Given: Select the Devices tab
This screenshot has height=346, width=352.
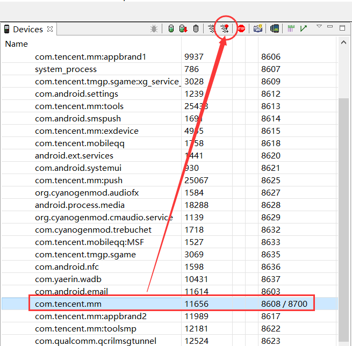Looking at the screenshot, I should pyautogui.click(x=28, y=30).
